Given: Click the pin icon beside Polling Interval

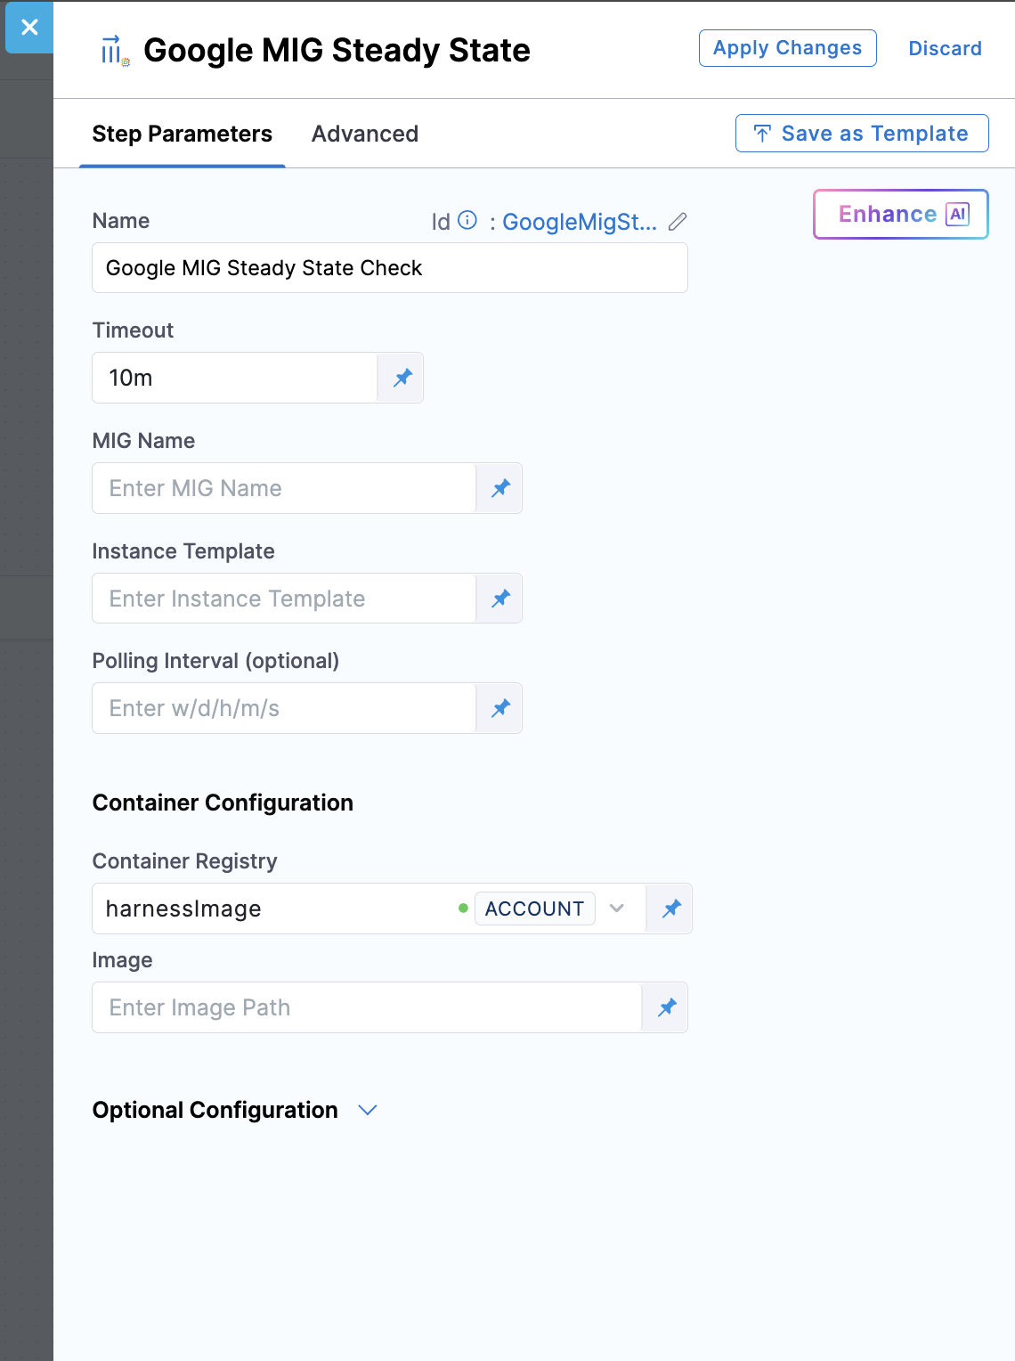Looking at the screenshot, I should (x=500, y=708).
